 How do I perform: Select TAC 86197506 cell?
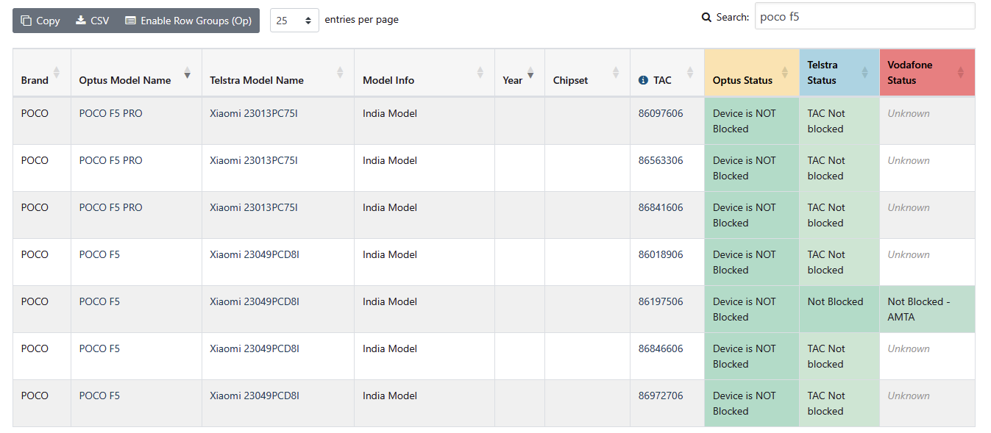667,309
